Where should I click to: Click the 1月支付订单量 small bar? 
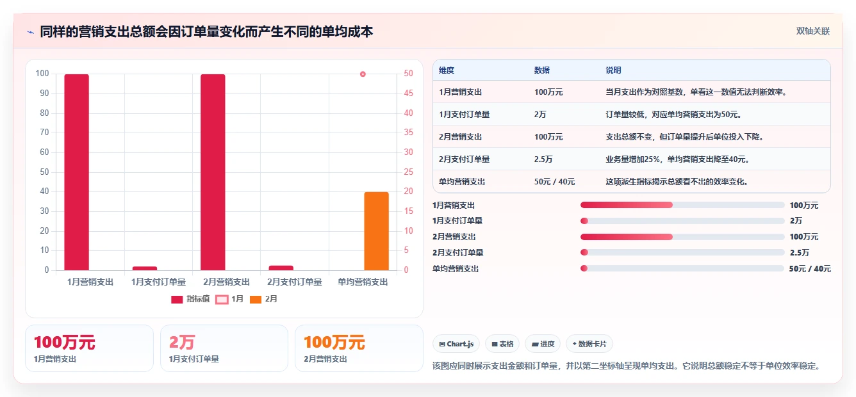(x=145, y=268)
